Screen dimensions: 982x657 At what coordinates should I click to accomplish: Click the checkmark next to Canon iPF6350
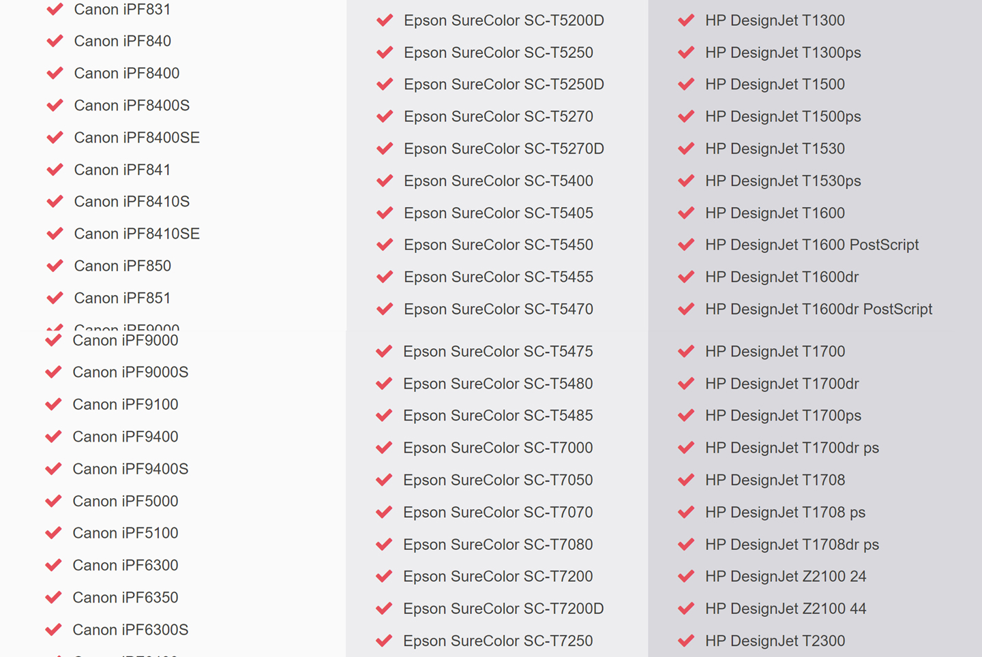coord(53,598)
